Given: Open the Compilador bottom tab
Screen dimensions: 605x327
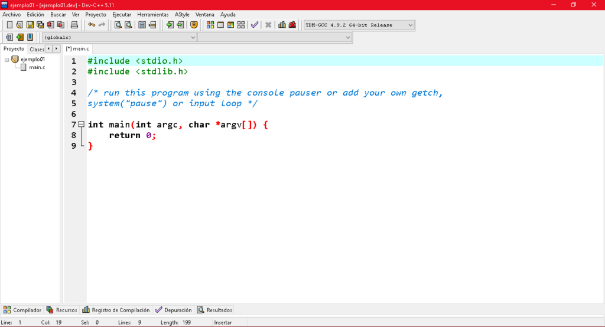Looking at the screenshot, I should tap(22, 310).
